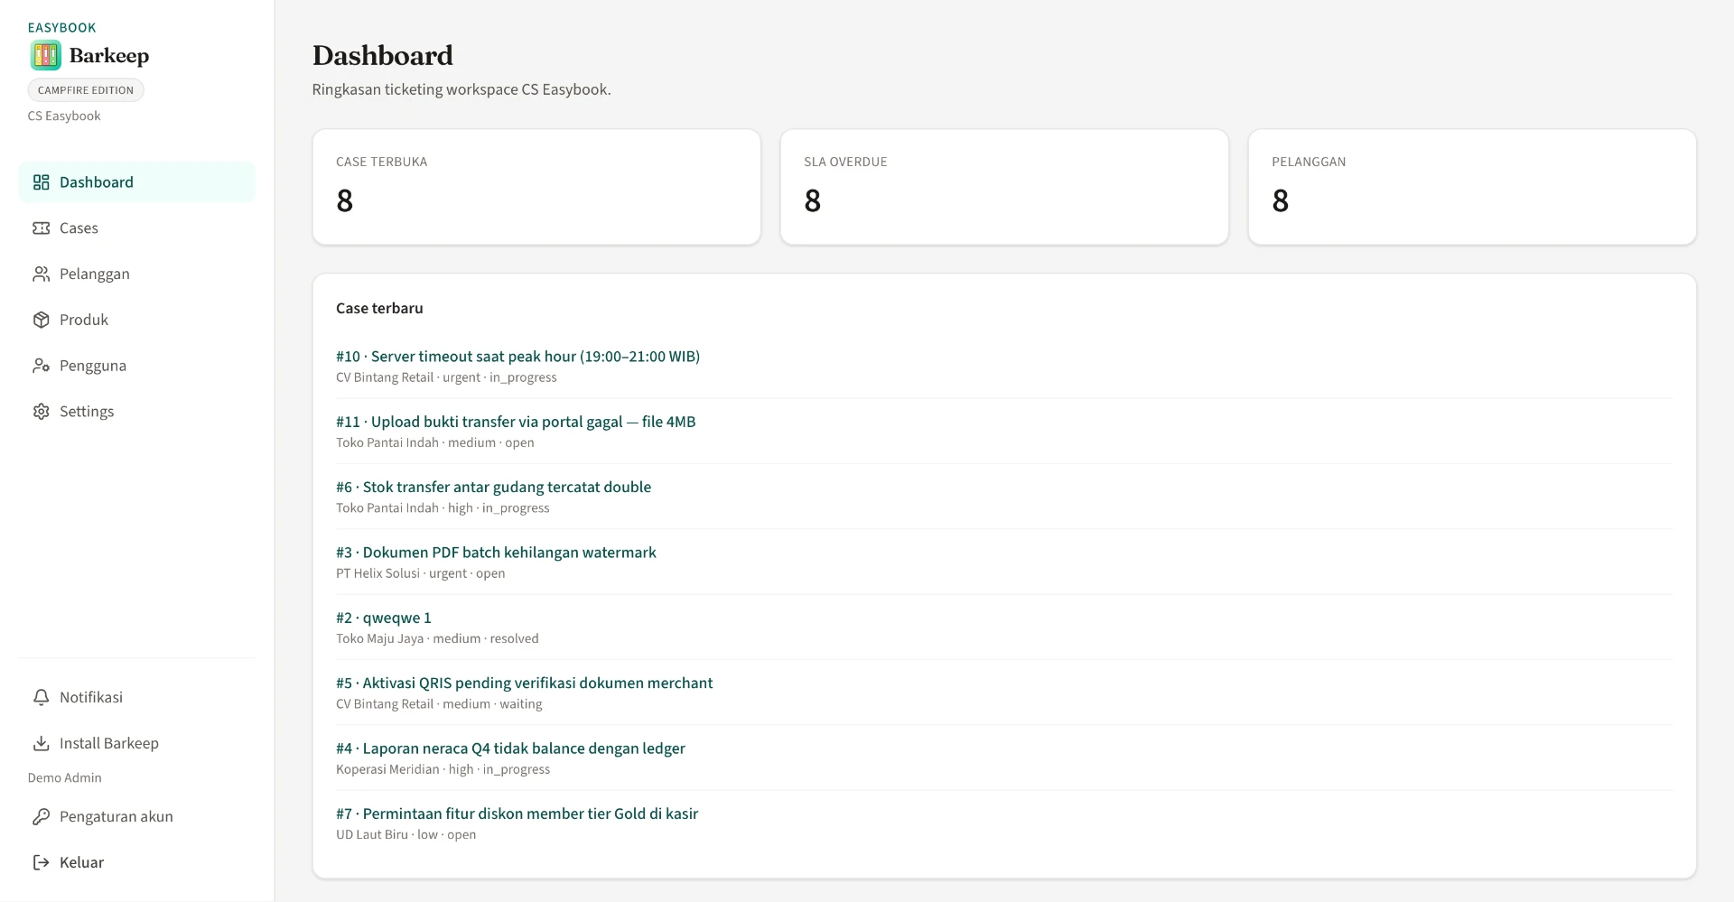The height and width of the screenshot is (902, 1734).
Task: Click the Case Terbuka stat card
Action: coord(536,187)
